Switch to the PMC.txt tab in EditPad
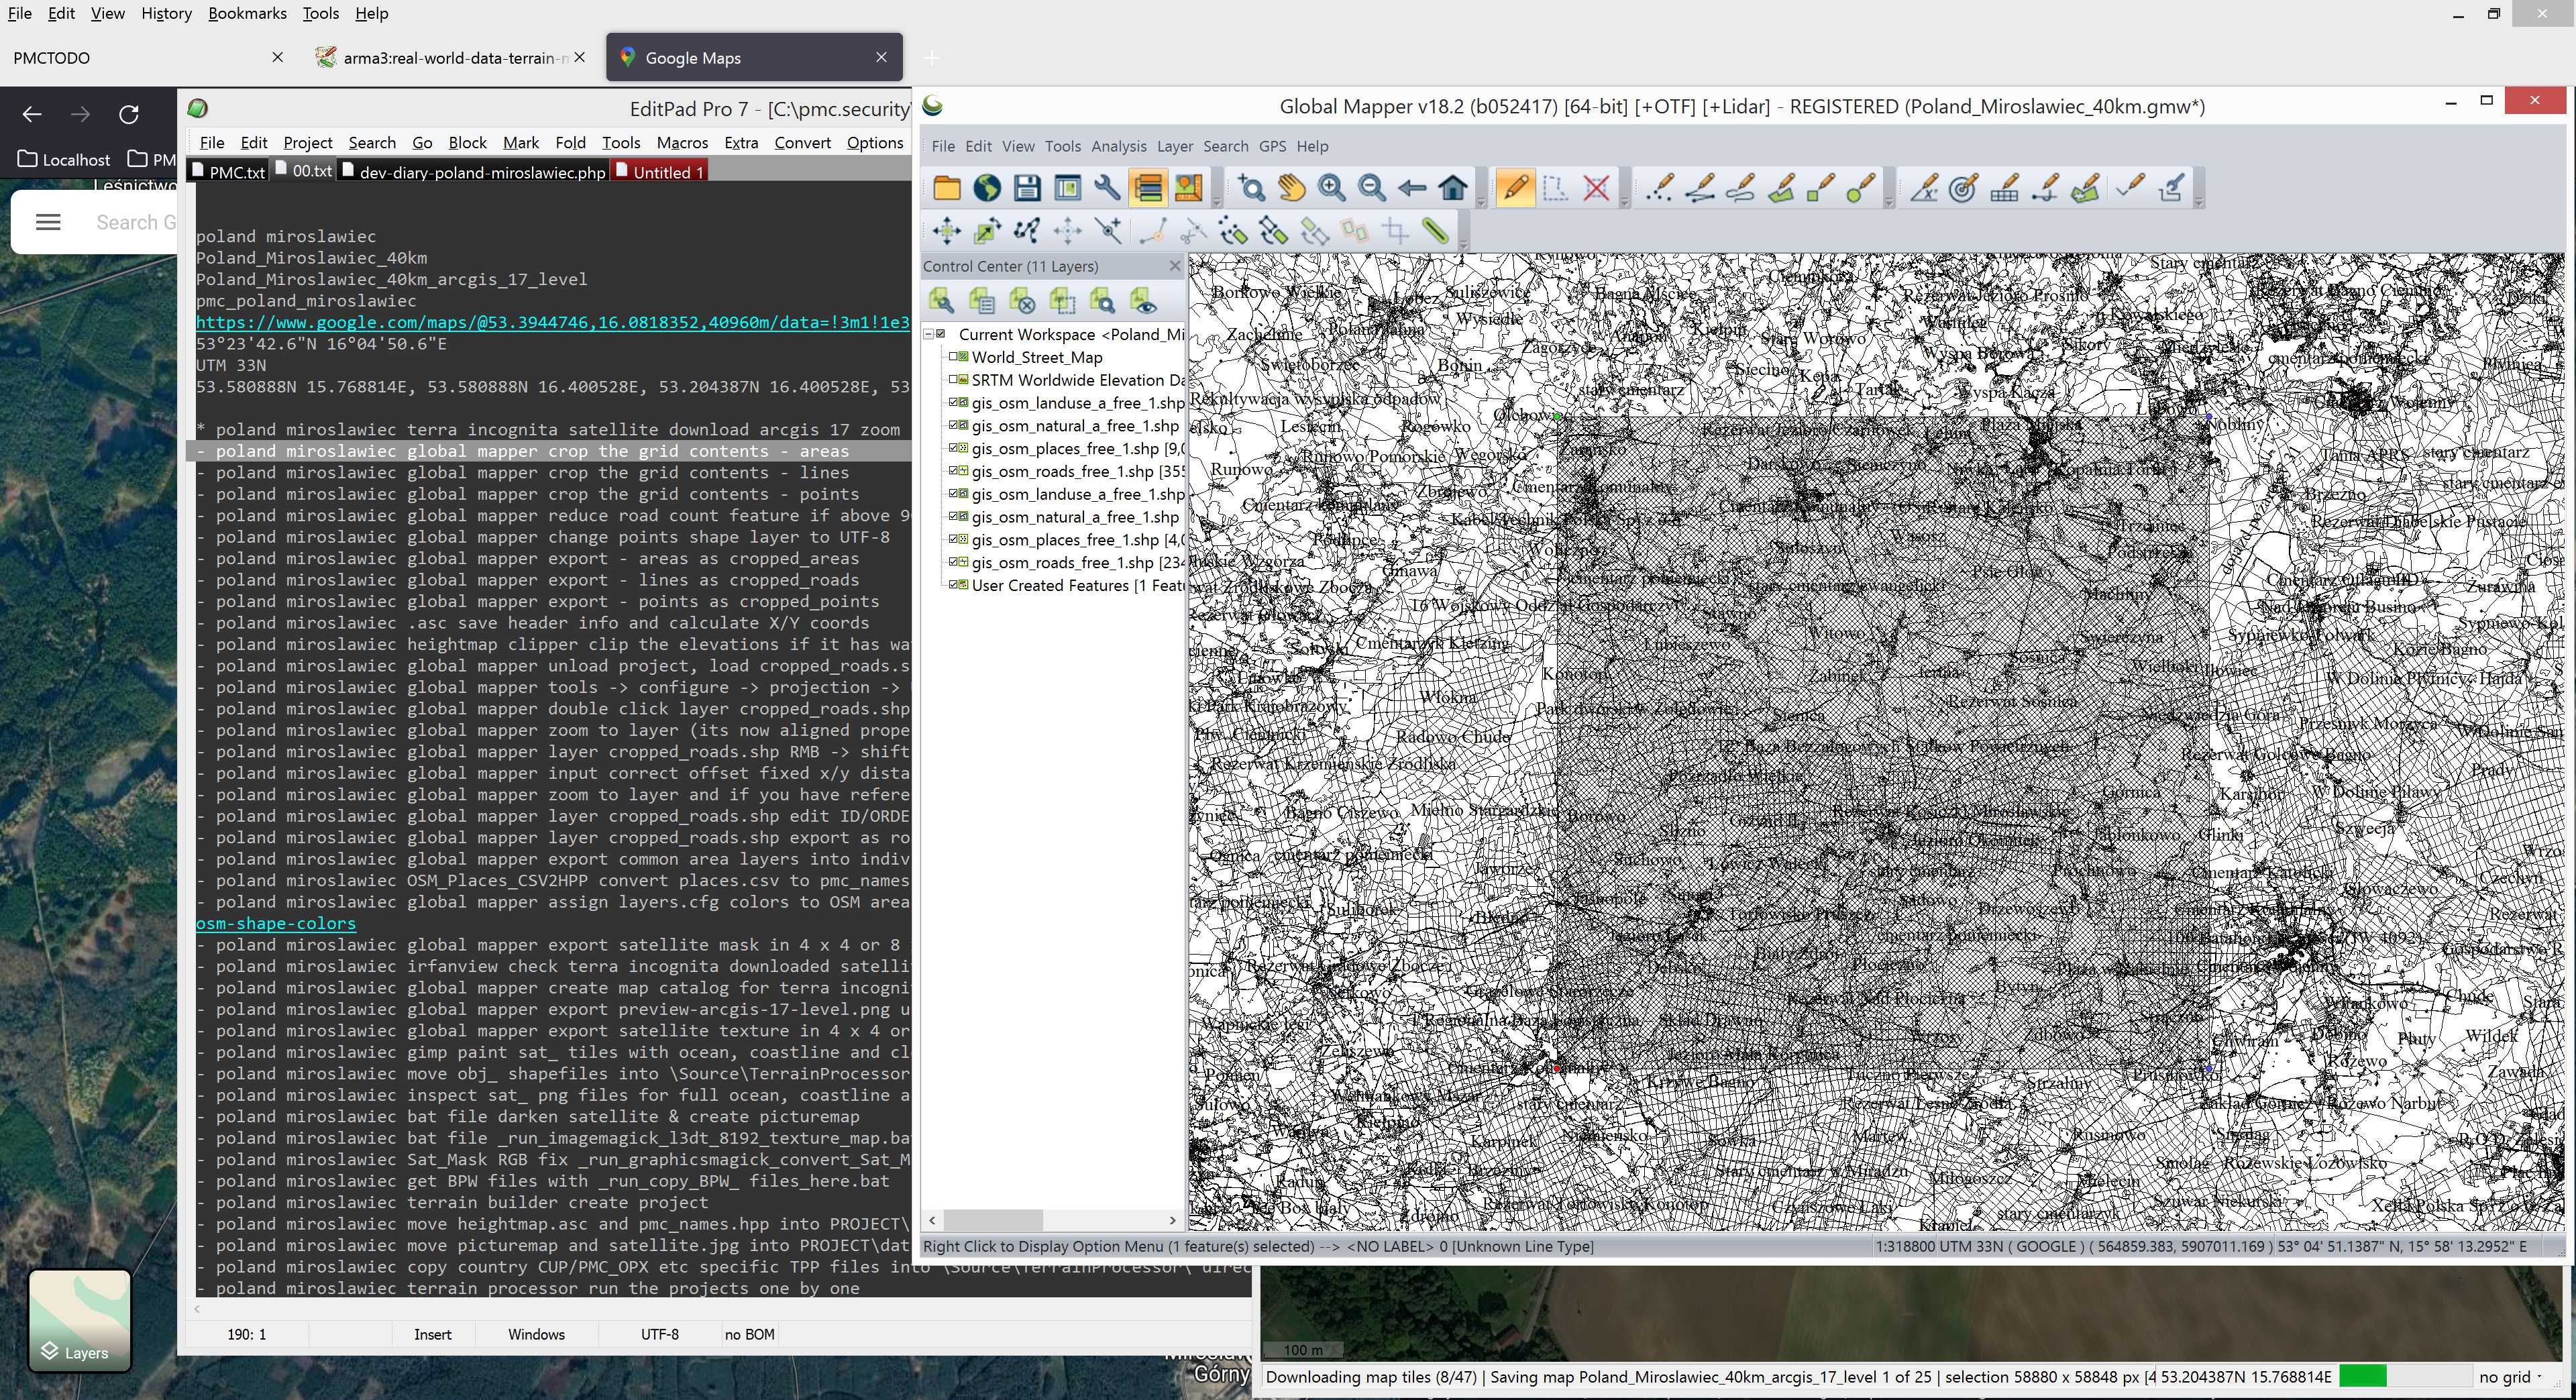This screenshot has width=2576, height=1400. click(228, 172)
